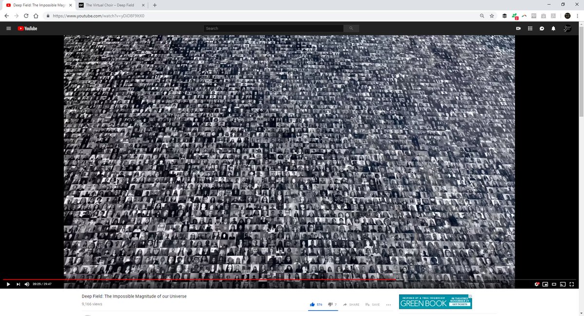Cast video to TV
Viewport: 584px width, 316px height.
pos(563,284)
